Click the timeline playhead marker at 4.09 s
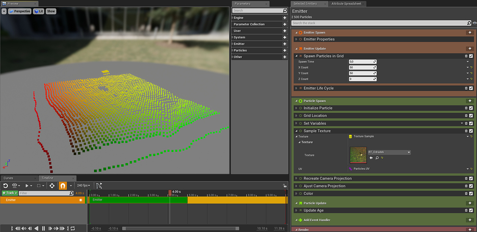Image resolution: width=477 pixels, height=232 pixels. (170, 192)
